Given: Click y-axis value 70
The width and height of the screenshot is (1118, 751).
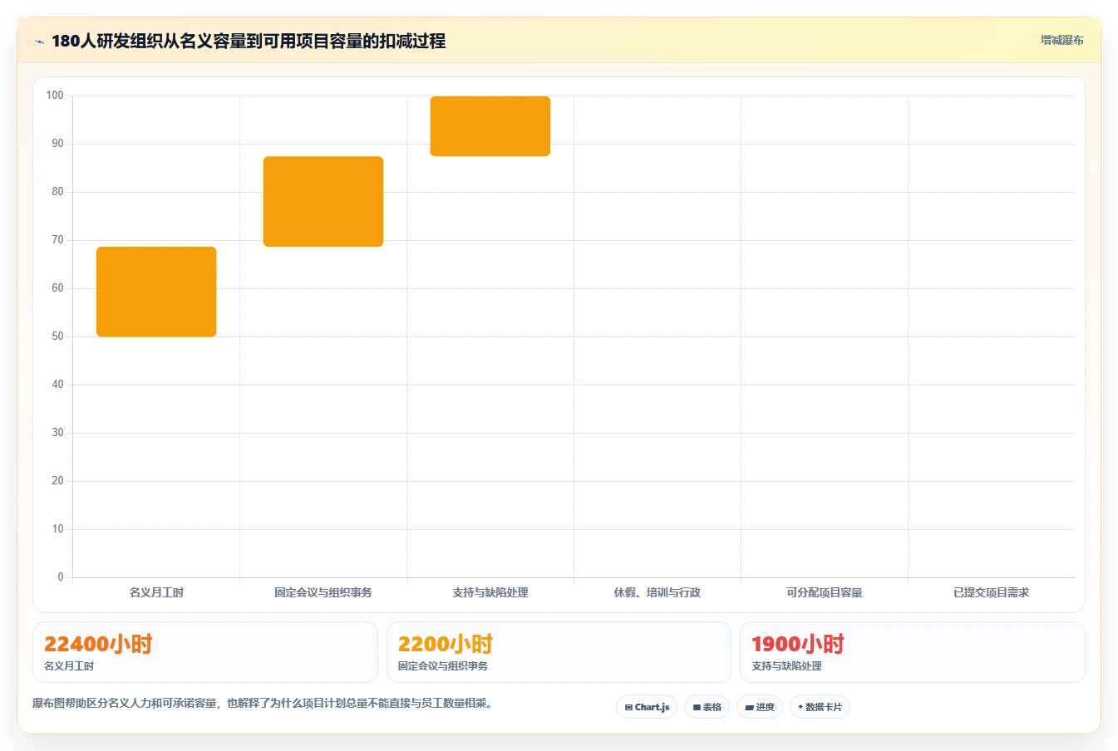Looking at the screenshot, I should [x=57, y=240].
